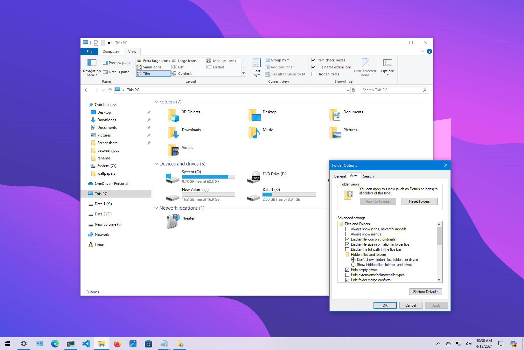Click the Data 1 (K:) usage bar
The image size is (524, 350).
(289, 194)
